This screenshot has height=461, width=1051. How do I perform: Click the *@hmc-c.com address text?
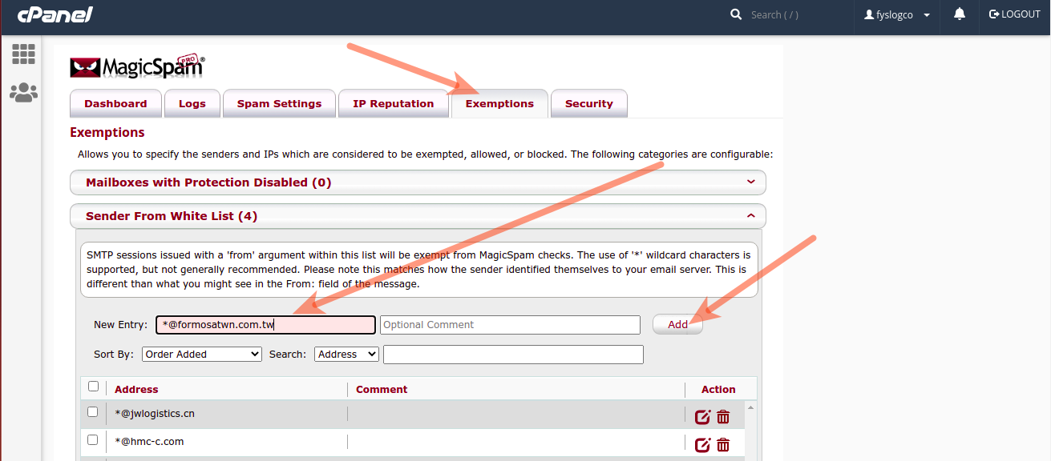149,442
